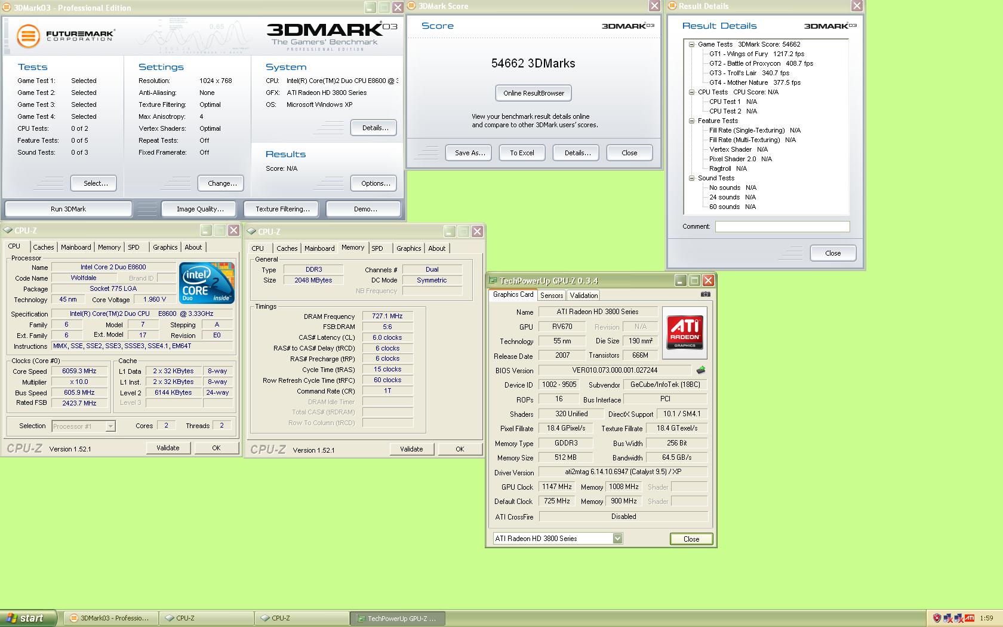The height and width of the screenshot is (627, 1003).
Task: Click the Online ResultBrowser button
Action: click(533, 93)
